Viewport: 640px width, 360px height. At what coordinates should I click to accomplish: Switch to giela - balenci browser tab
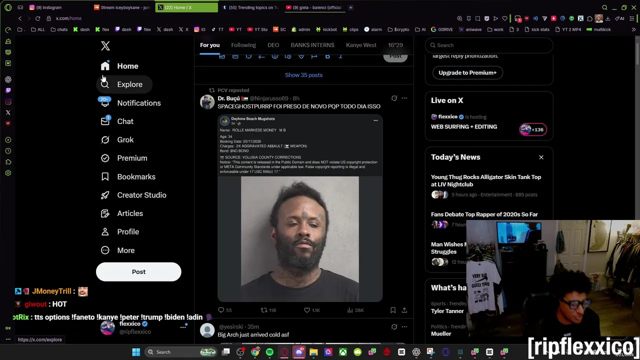point(315,7)
